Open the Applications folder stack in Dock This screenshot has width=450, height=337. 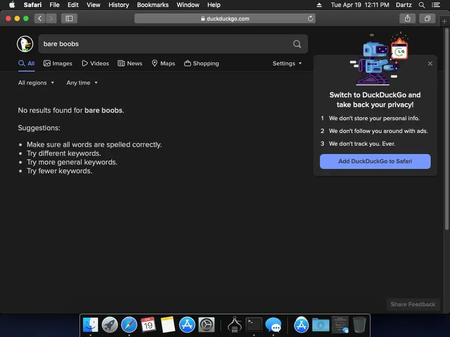pyautogui.click(x=301, y=325)
